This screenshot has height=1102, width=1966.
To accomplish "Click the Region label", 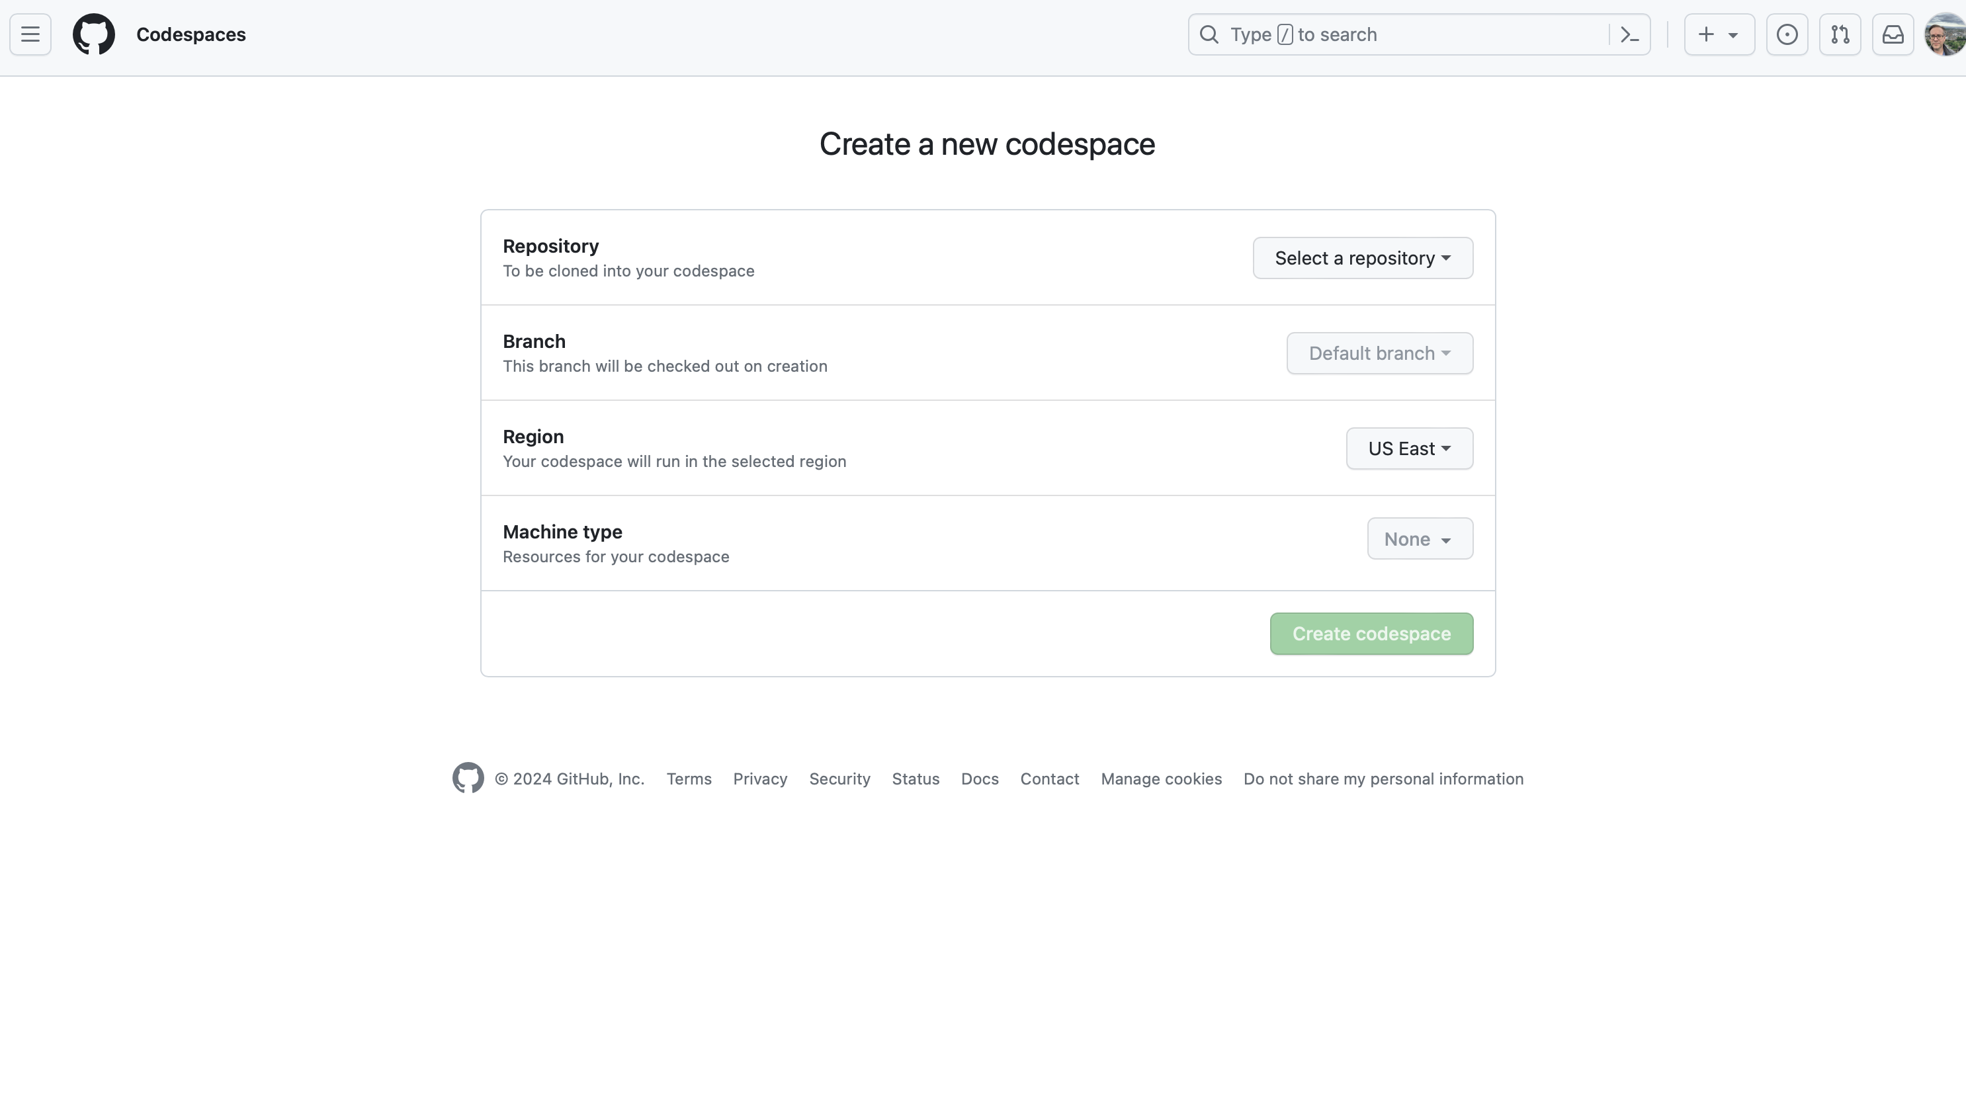I will click(x=533, y=437).
